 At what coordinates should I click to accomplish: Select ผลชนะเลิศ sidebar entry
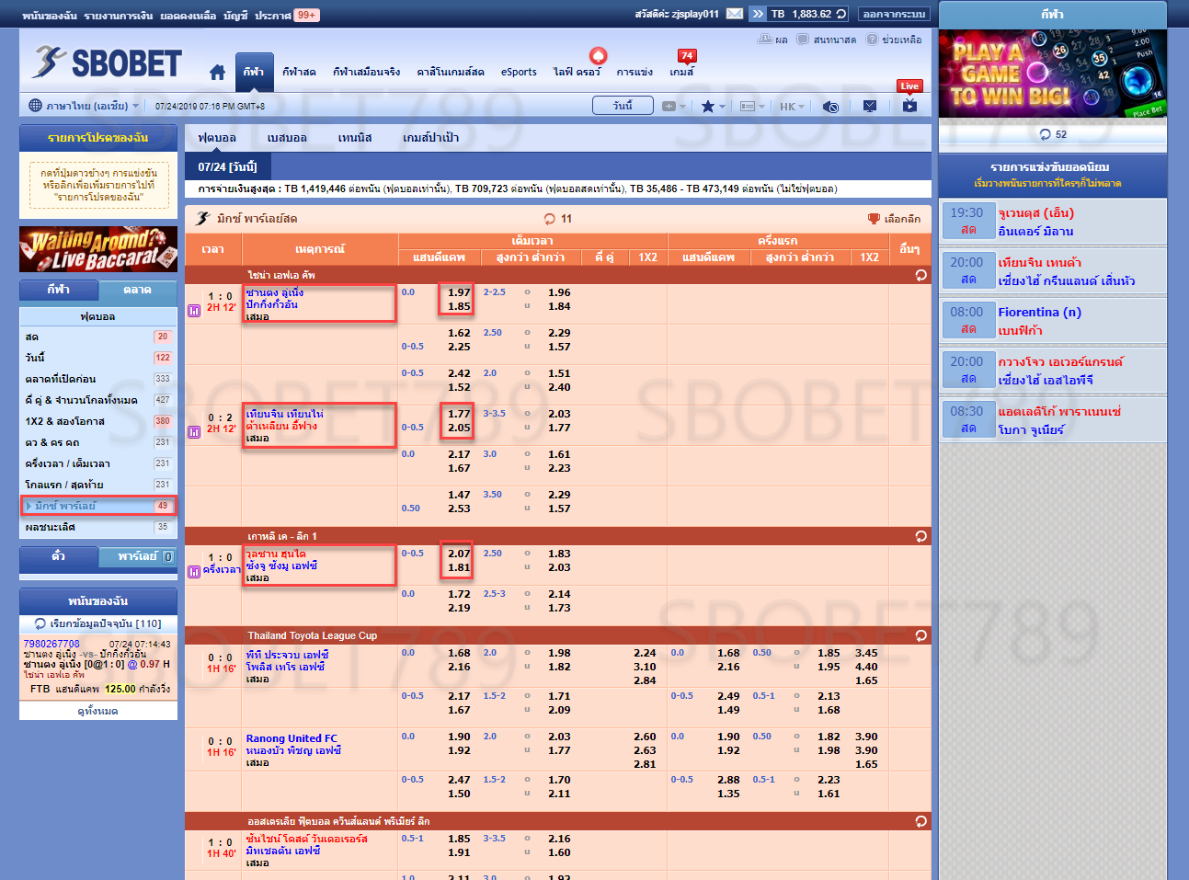[x=98, y=527]
